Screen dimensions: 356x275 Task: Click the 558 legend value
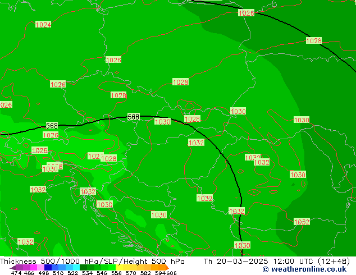click(116, 273)
